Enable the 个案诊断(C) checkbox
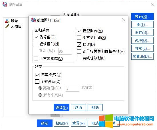 pos(37,81)
